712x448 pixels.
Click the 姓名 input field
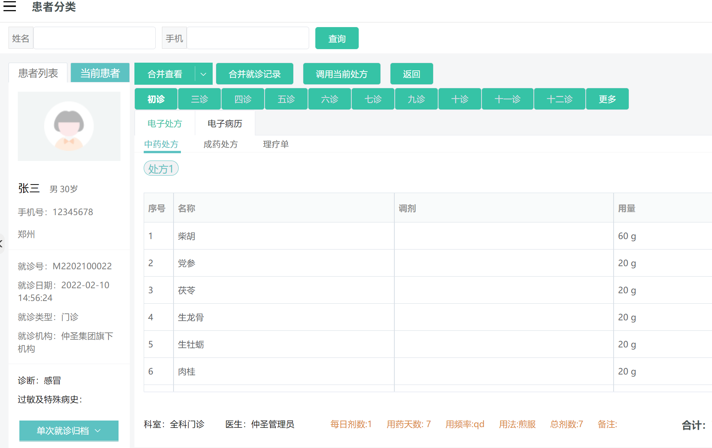click(x=95, y=38)
